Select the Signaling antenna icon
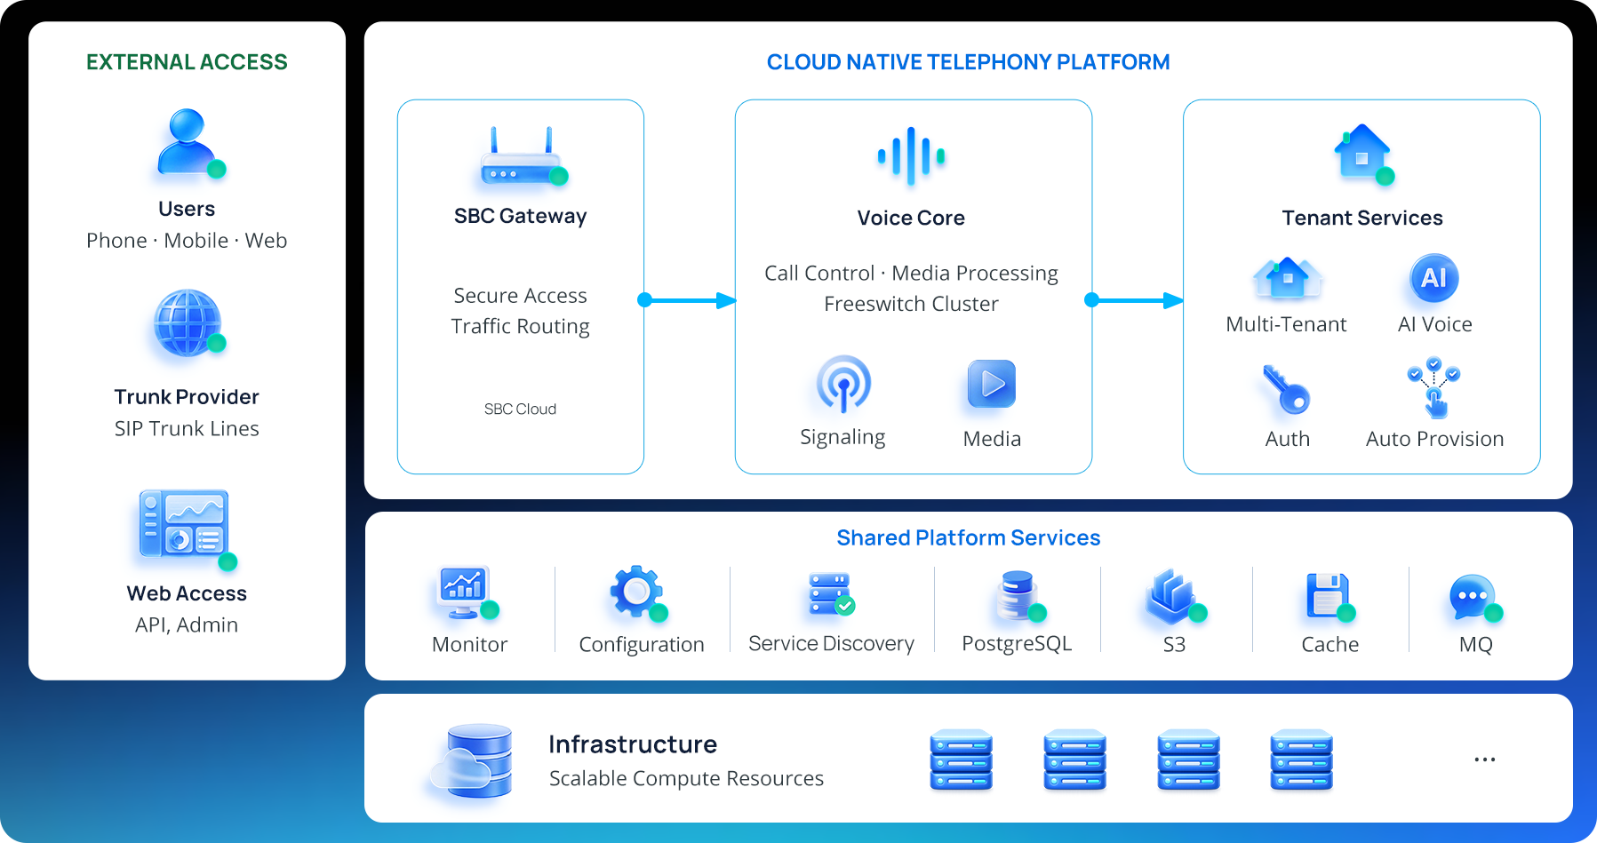This screenshot has width=1597, height=843. point(843,385)
